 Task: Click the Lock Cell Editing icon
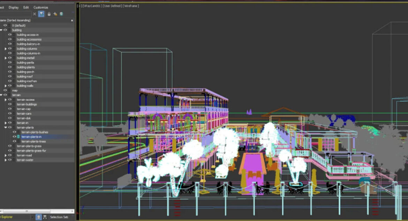point(49,14)
